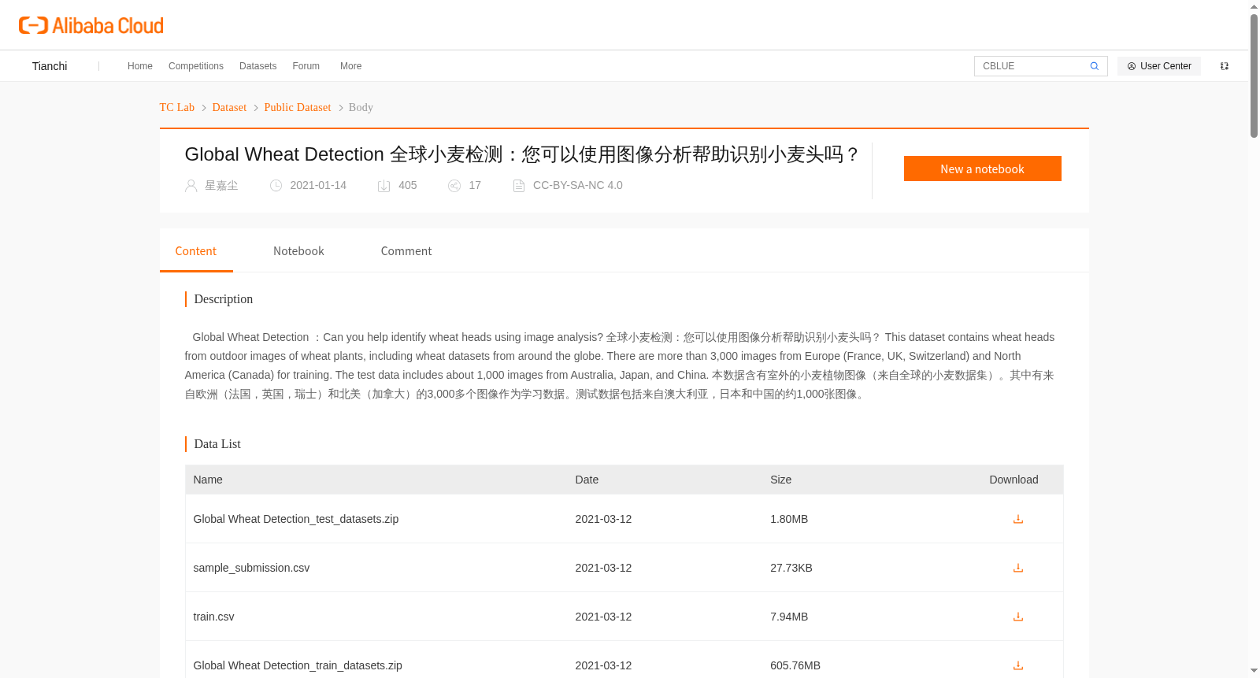1260x678 pixels.
Task: Open the User Center button
Action: coord(1159,66)
